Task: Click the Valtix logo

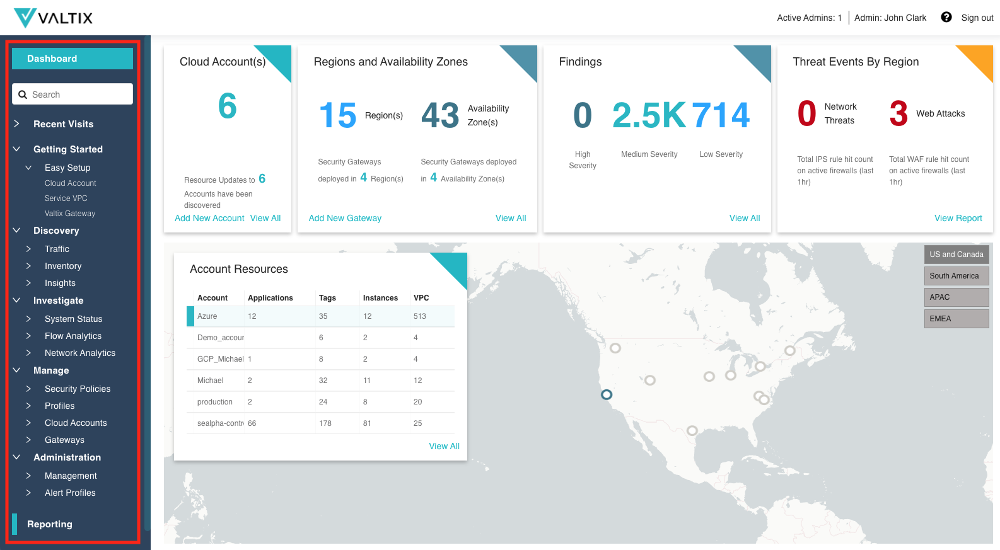Action: 53,18
